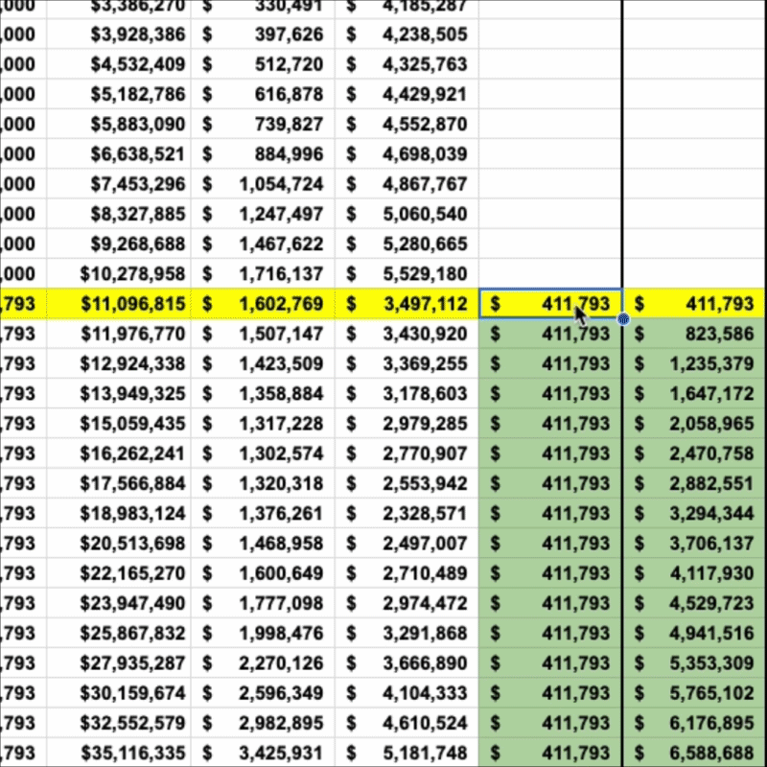Select the $10,278,958 cell
This screenshot has height=767, width=767.
[119, 274]
